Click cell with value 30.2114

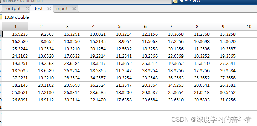[67, 100]
